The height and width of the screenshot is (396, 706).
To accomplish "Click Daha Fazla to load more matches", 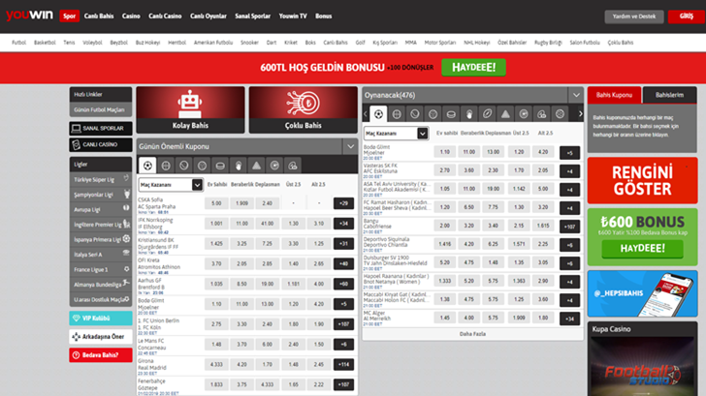I will [x=472, y=334].
